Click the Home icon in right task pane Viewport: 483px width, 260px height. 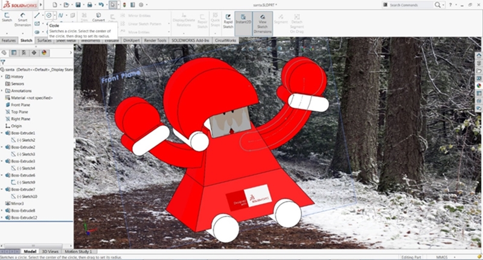pos(479,55)
